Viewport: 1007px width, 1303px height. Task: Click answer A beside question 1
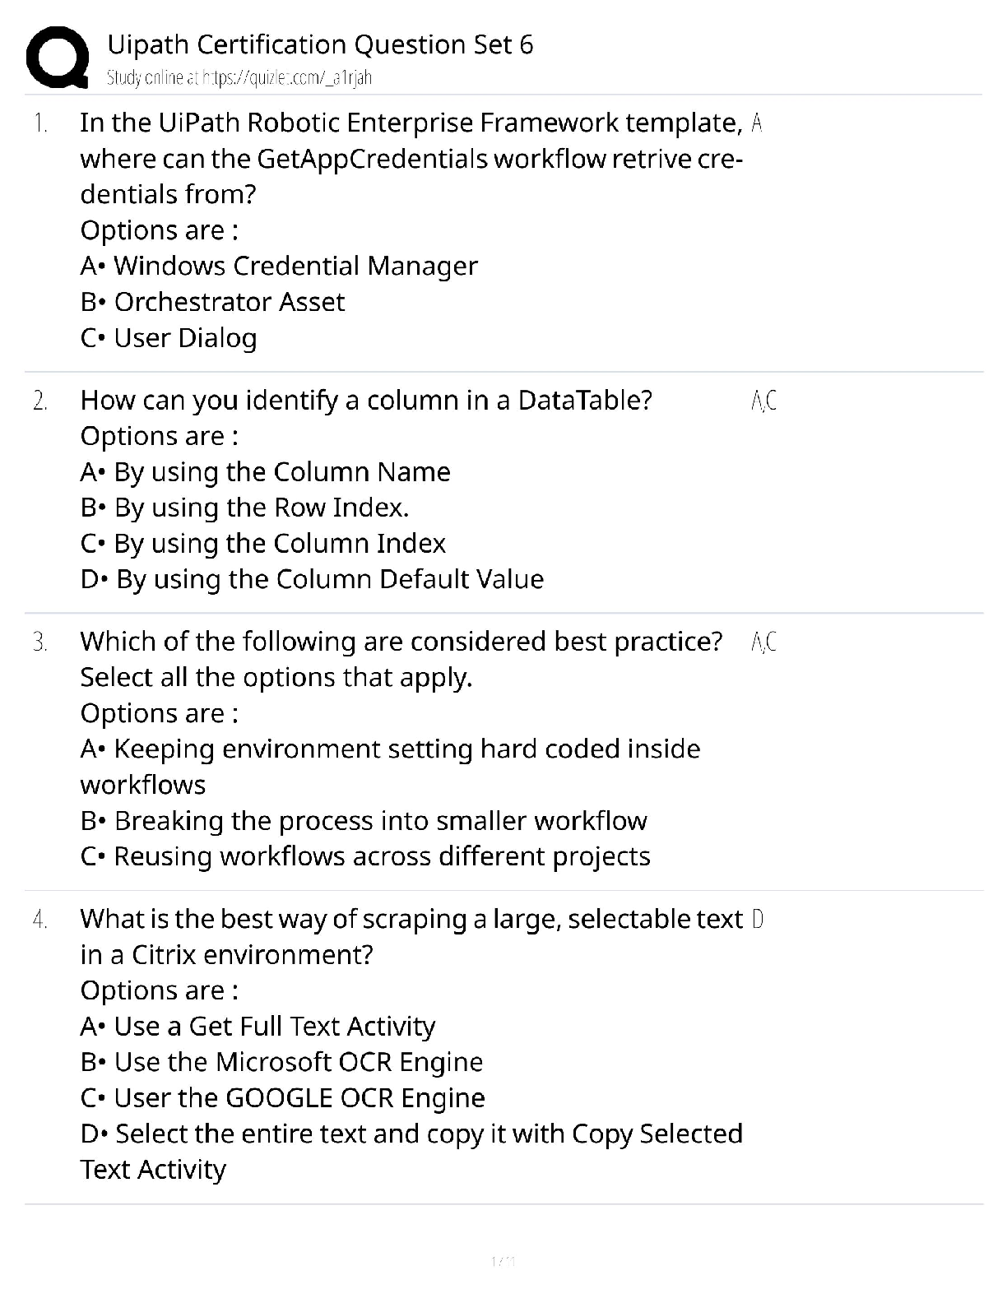757,123
